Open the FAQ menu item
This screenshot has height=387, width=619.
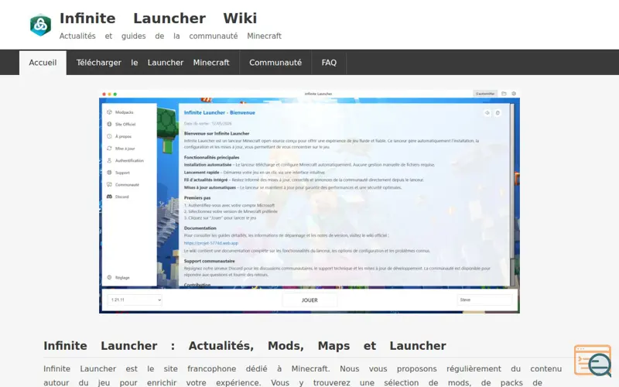point(329,63)
